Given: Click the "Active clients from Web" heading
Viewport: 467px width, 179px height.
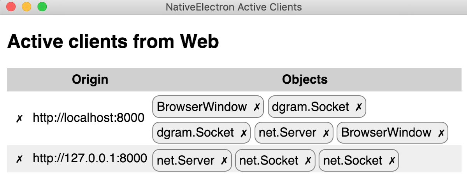Looking at the screenshot, I should (x=113, y=41).
